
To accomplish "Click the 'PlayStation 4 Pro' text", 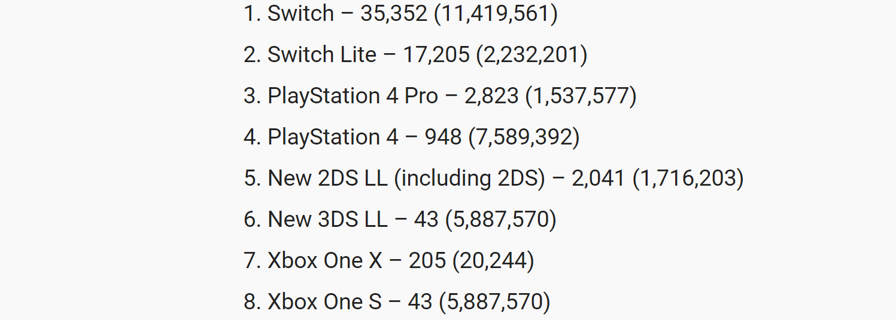I will 353,96.
